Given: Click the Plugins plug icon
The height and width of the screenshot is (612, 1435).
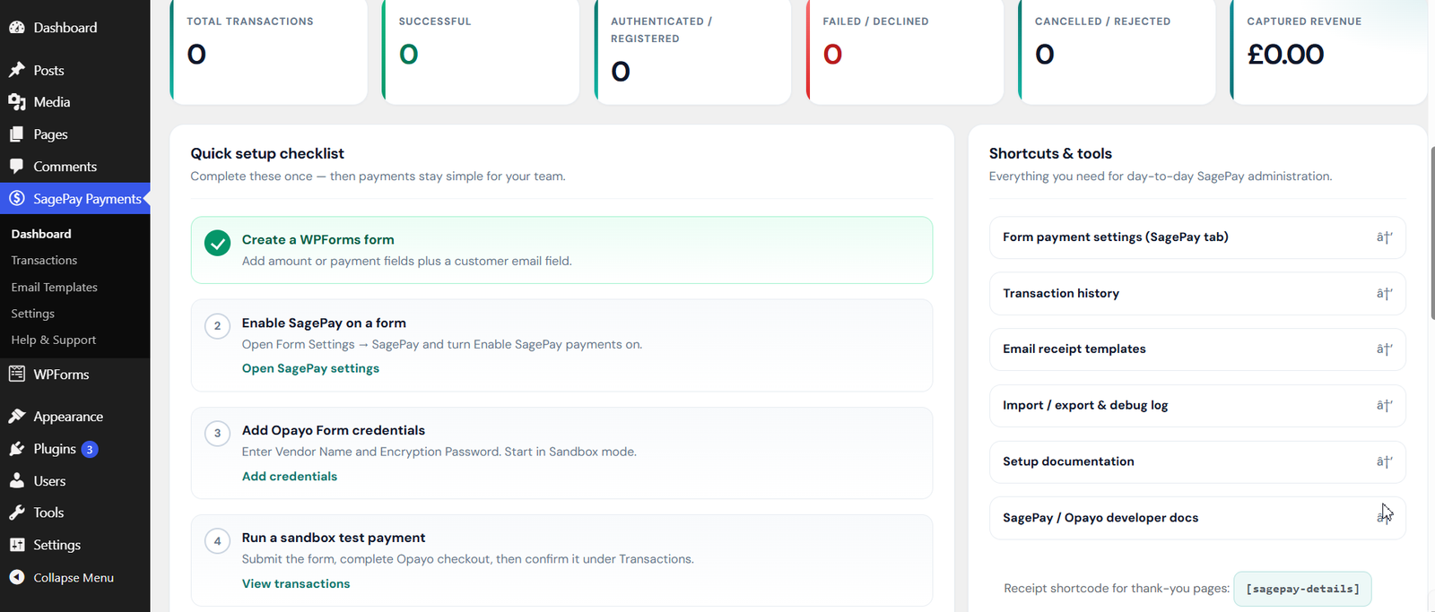Looking at the screenshot, I should pyautogui.click(x=17, y=449).
